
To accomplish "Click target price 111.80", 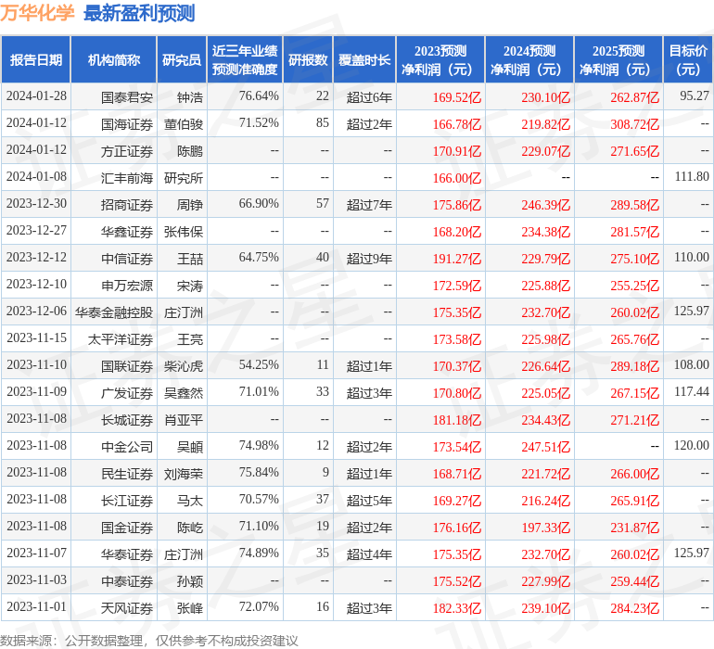I will point(692,177).
